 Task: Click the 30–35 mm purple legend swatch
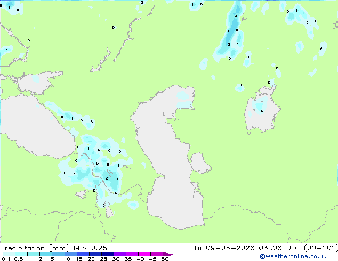click(120, 254)
